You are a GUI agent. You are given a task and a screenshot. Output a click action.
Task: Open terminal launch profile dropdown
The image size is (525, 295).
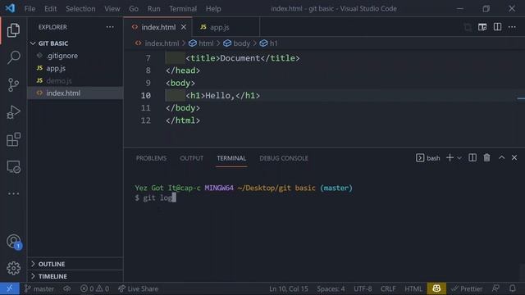click(459, 158)
